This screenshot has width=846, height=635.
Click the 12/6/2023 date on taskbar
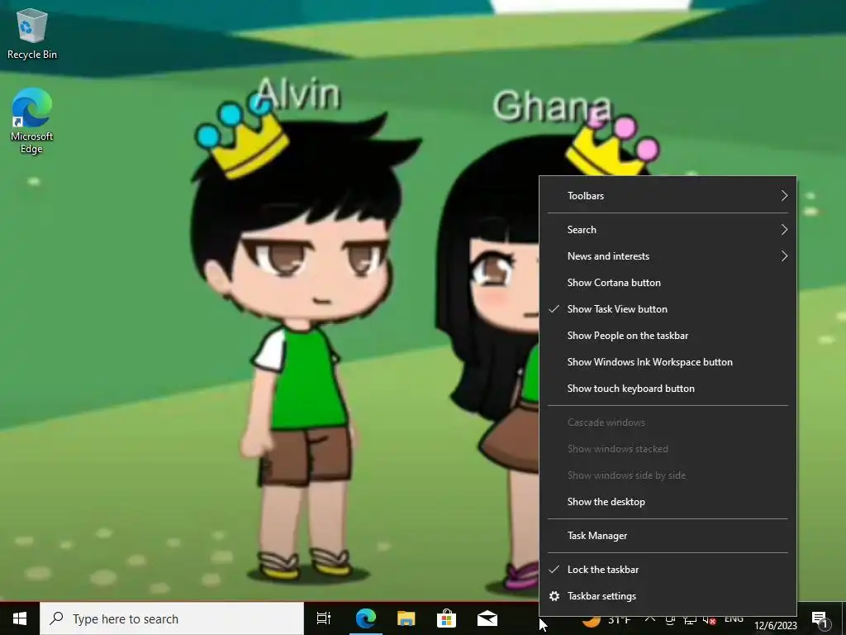pos(775,626)
